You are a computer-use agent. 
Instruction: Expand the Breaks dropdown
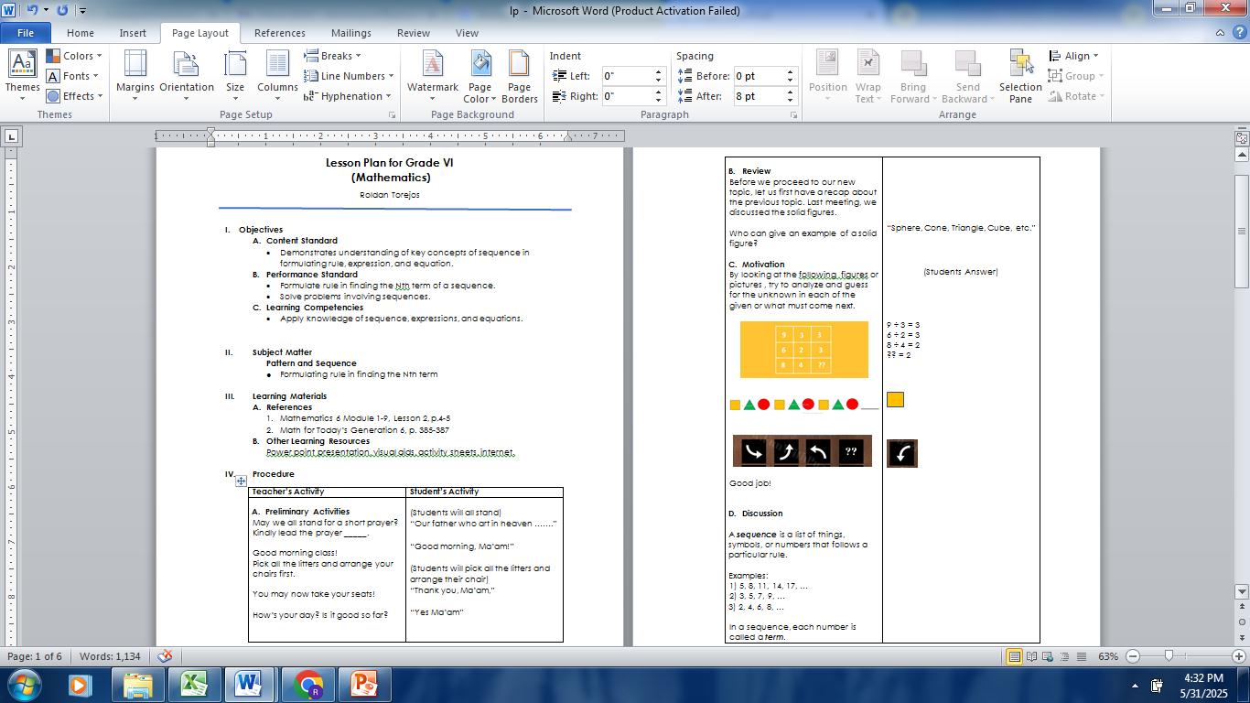(333, 56)
